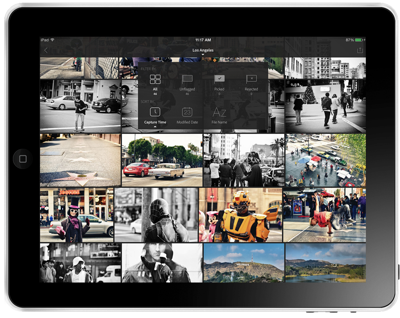The height and width of the screenshot is (318, 400).
Task: Open the Bumblebee Transformer costume photo
Action: pyautogui.click(x=240, y=215)
